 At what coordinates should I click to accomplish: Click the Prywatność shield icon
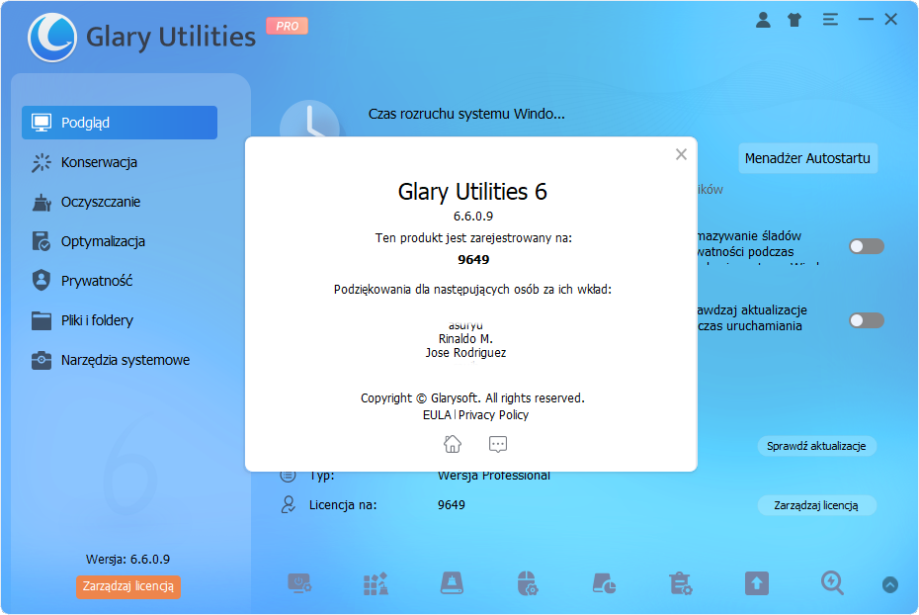(42, 281)
